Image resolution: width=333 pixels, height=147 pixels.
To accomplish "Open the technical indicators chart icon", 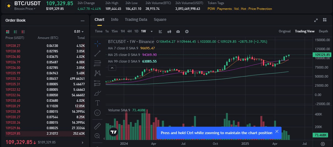I will 160,31.
